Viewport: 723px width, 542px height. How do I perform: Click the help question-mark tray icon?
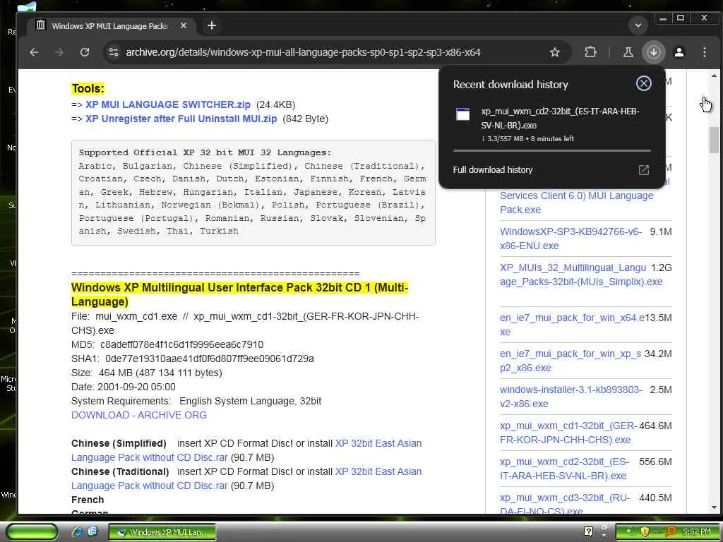coord(588,531)
